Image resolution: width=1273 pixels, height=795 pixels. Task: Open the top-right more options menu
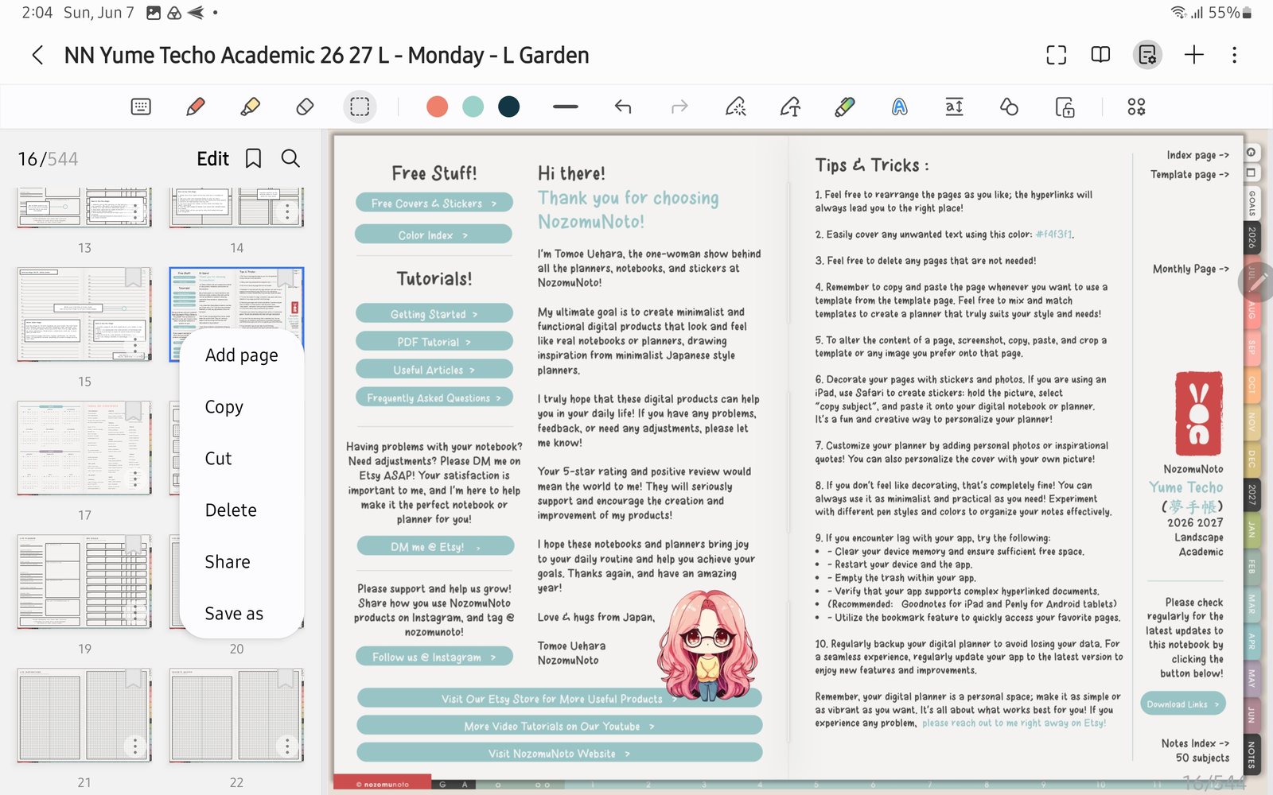[1234, 55]
